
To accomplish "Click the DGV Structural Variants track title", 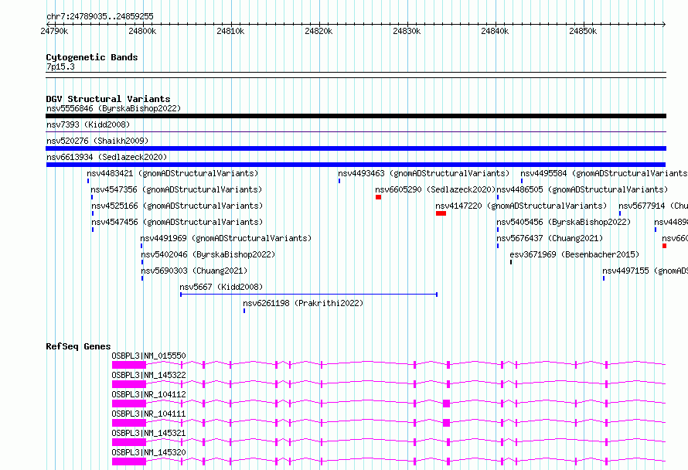I will (x=108, y=99).
